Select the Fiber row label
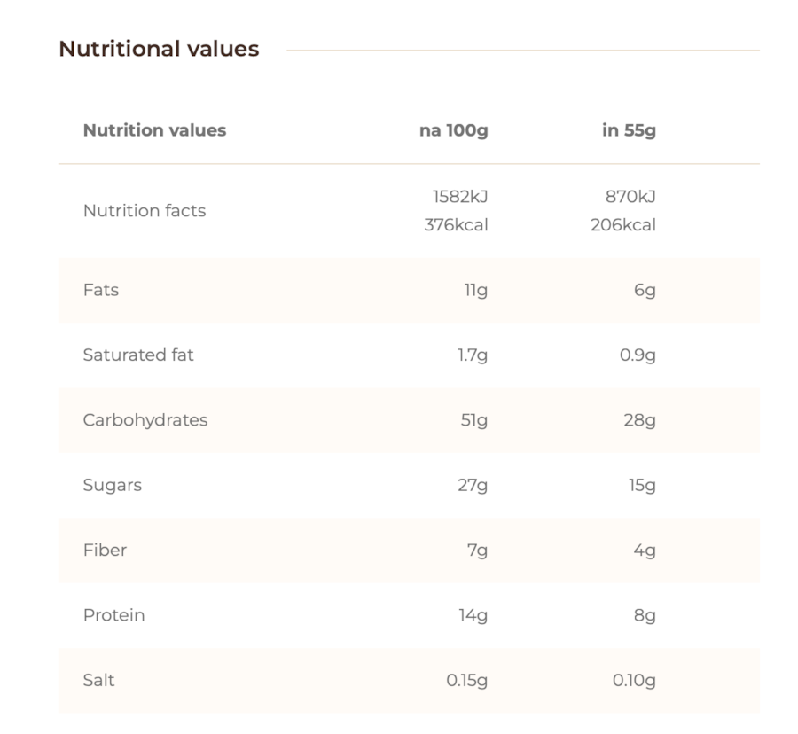Image resolution: width=798 pixels, height=734 pixels. (x=105, y=550)
